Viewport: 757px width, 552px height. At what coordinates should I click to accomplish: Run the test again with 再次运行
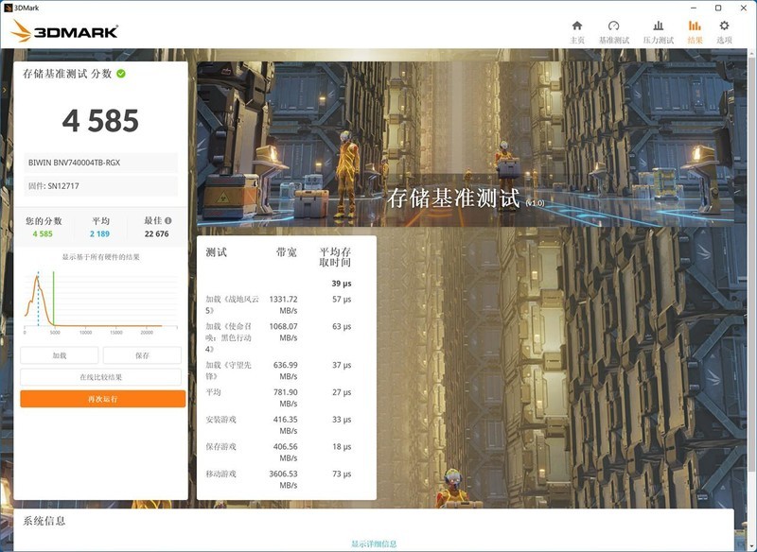[x=104, y=400]
